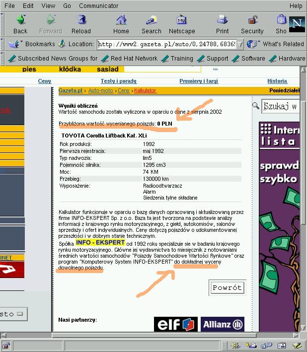Click the Hardware bookmark
This screenshot has width=307, height=352.
point(287,59)
